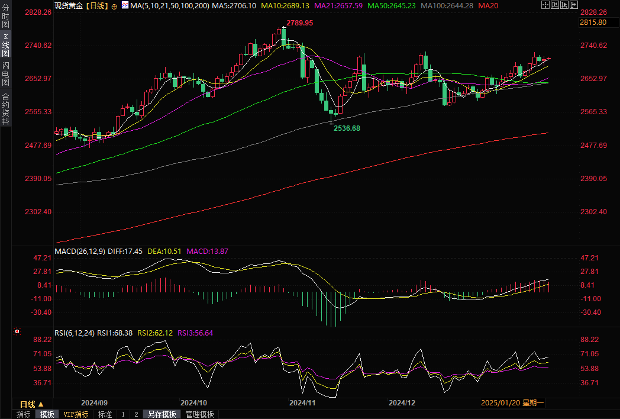620x419 pixels.
Task: Open the 合约资料 side tab
Action: point(5,108)
